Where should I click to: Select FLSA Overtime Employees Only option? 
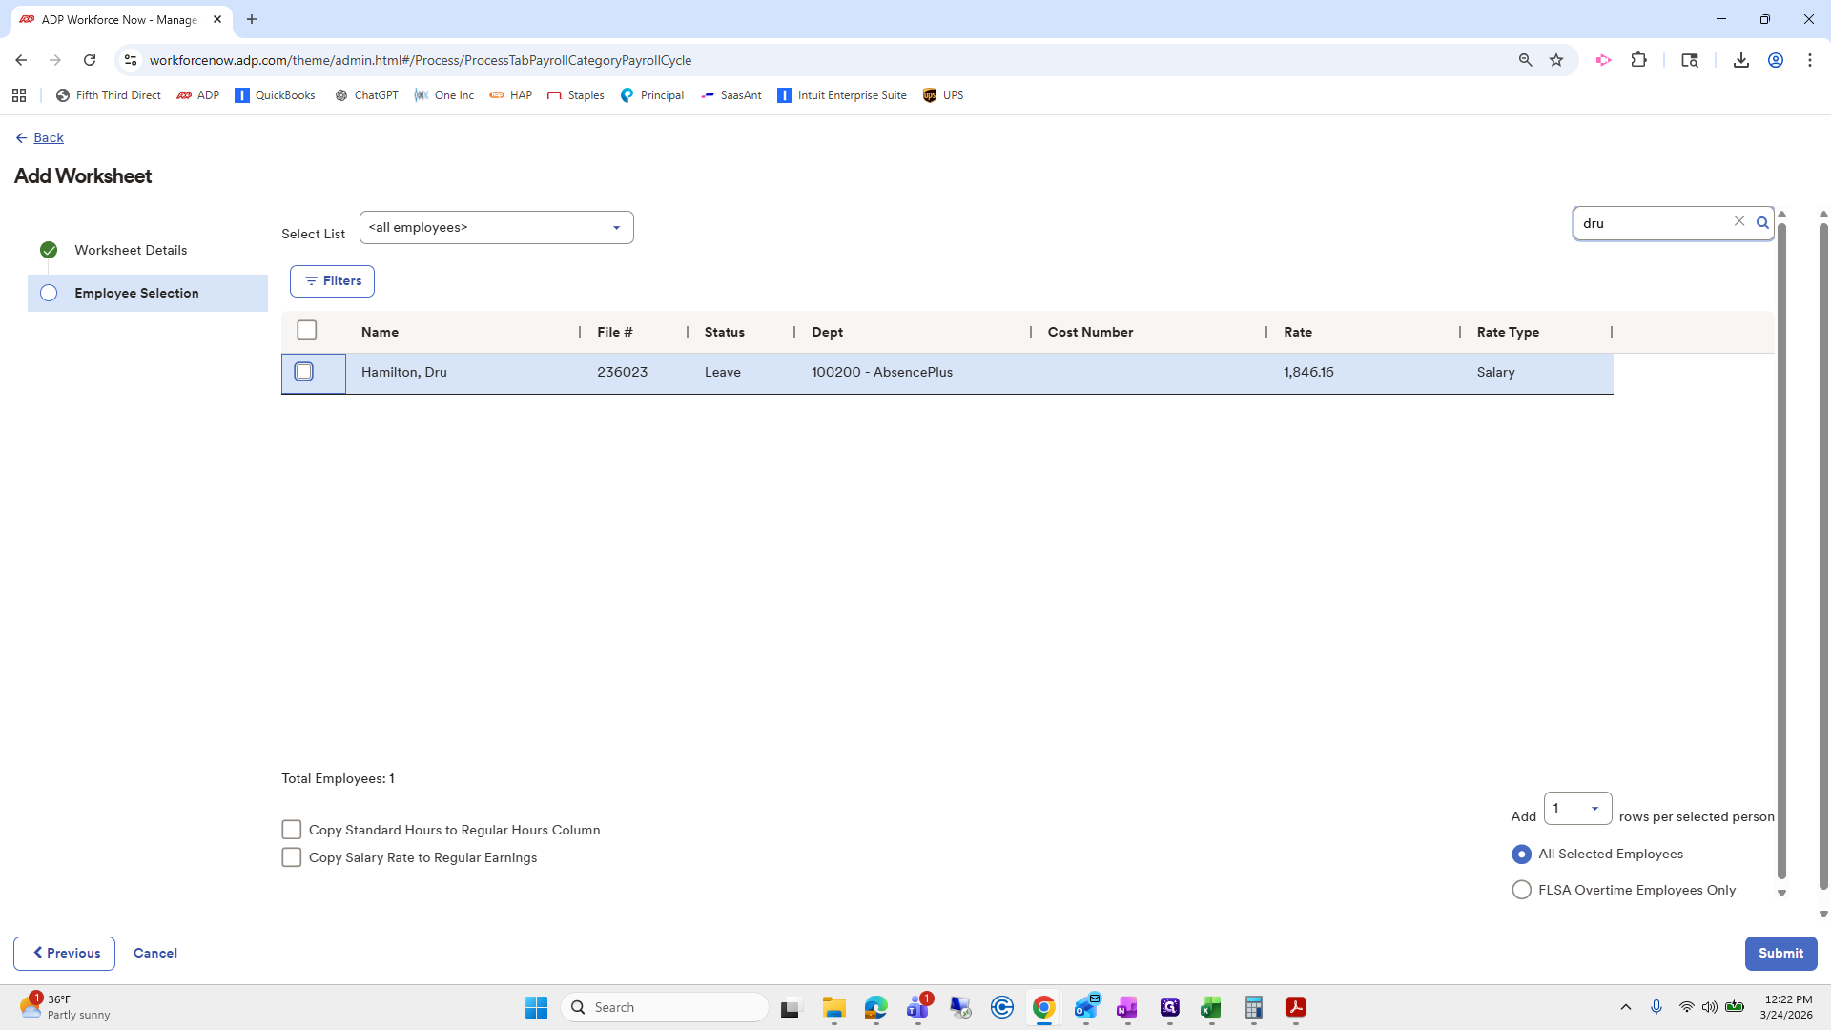(1521, 890)
